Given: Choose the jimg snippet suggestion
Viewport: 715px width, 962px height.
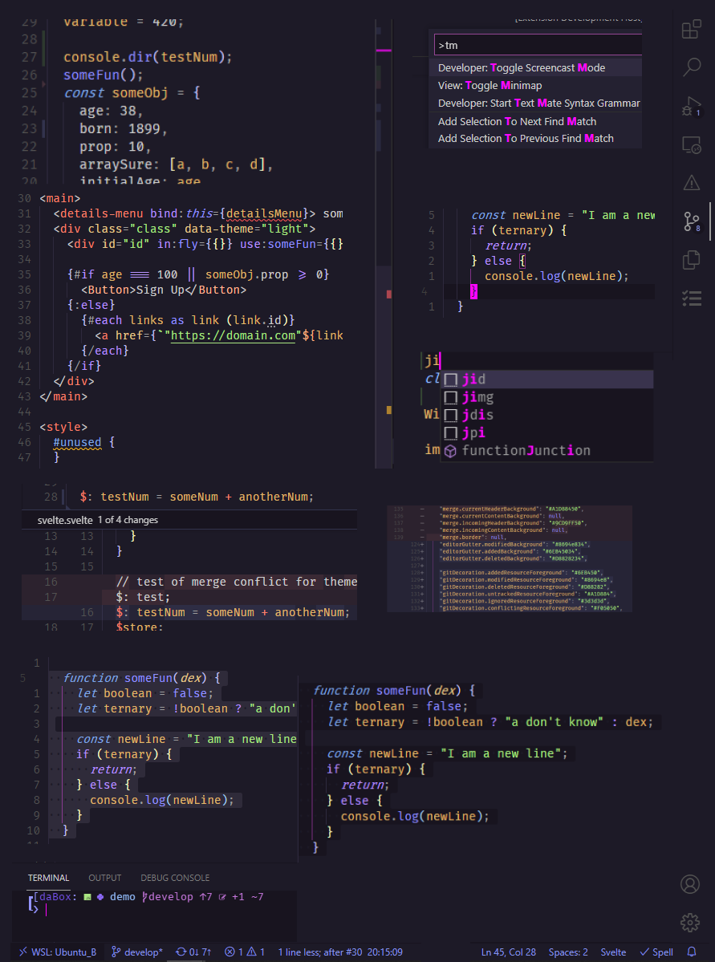Looking at the screenshot, I should (x=546, y=398).
